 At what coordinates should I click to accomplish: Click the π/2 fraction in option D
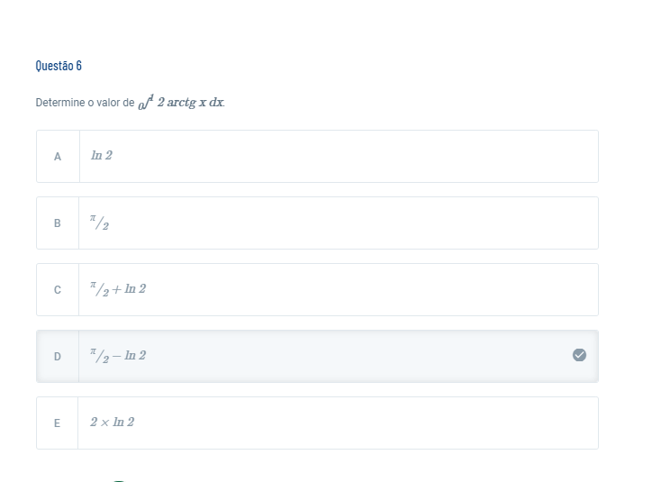(99, 356)
